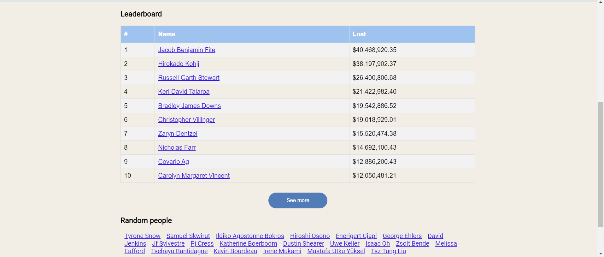Click the Zaryn Dentzel link
Viewport: 604px width, 257px height.
(178, 134)
